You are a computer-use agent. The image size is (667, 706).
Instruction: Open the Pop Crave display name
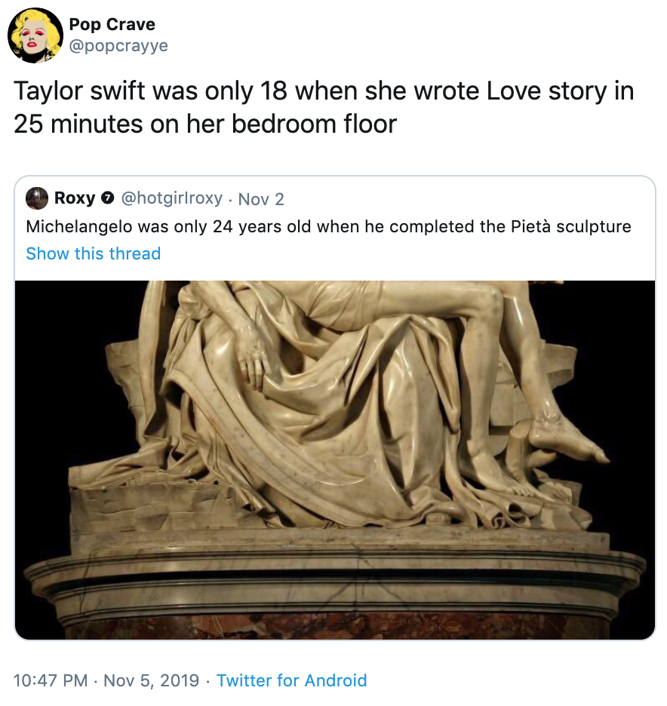(x=112, y=24)
